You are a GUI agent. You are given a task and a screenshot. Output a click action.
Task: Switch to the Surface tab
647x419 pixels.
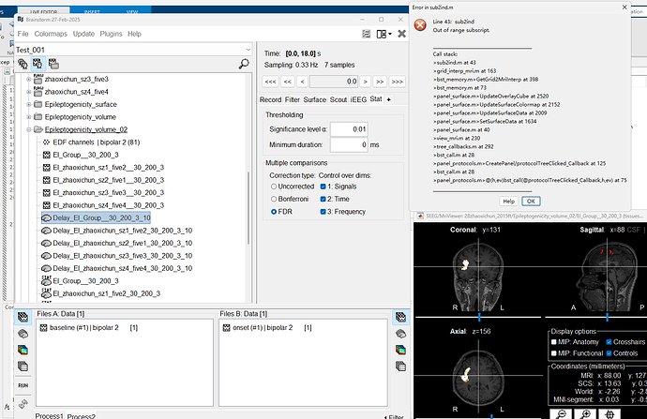(314, 99)
